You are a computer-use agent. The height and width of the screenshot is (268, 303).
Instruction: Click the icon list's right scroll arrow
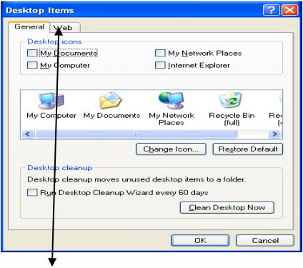click(x=275, y=134)
